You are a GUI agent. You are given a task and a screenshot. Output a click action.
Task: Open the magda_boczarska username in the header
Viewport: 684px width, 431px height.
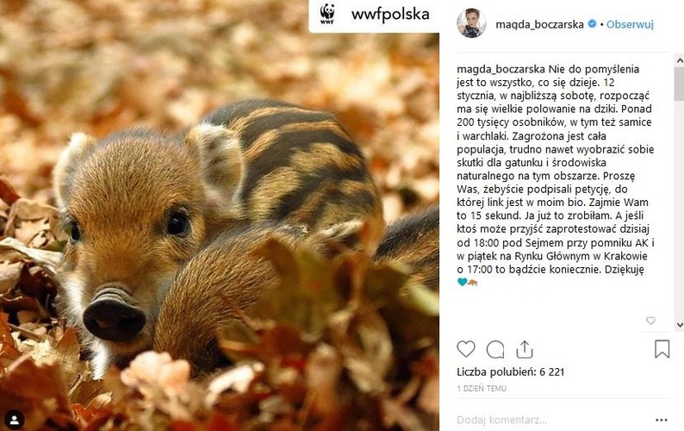[539, 24]
